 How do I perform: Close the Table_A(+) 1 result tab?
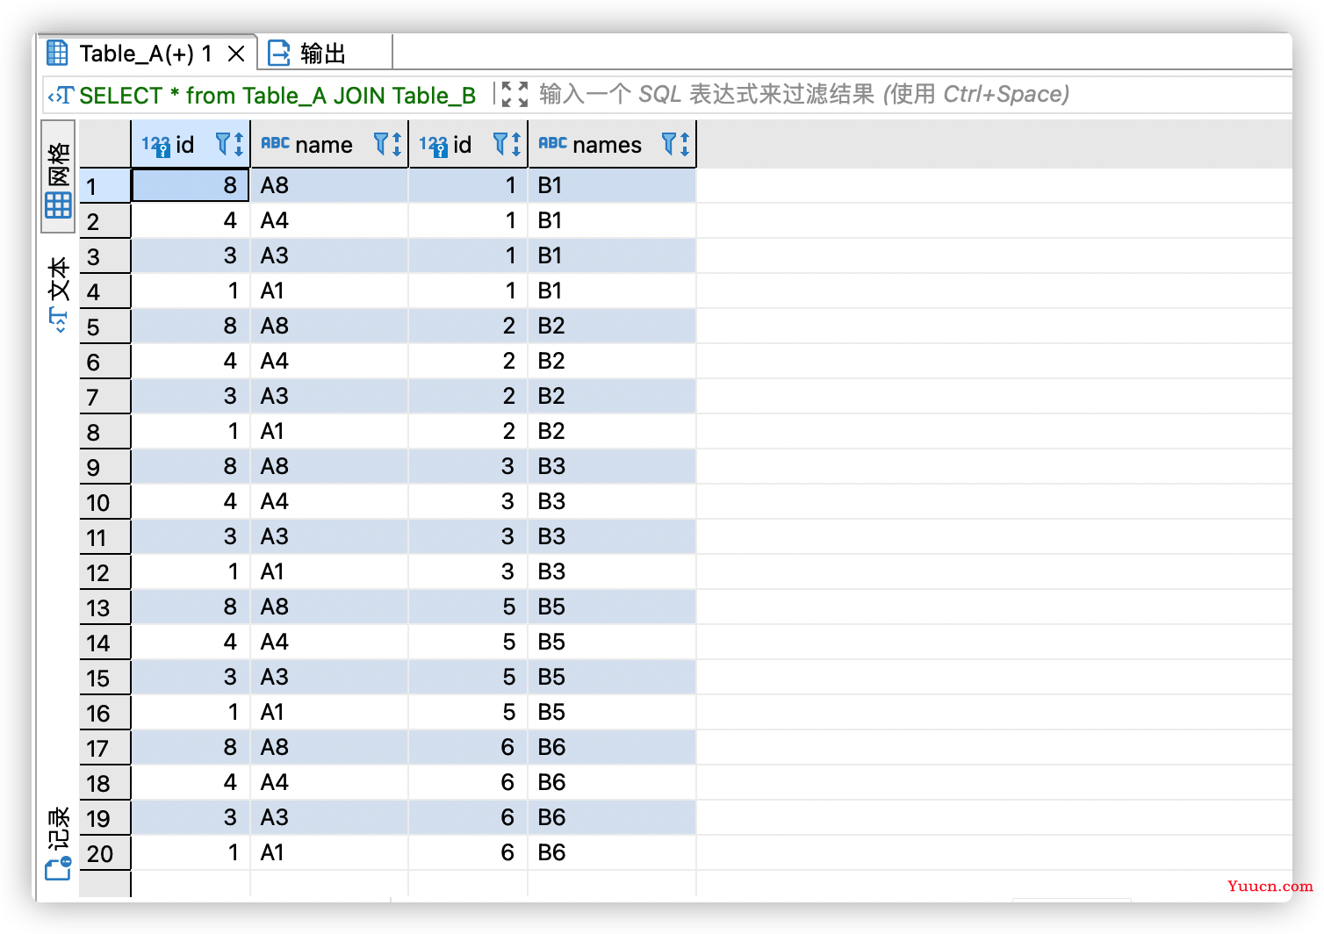tap(235, 54)
